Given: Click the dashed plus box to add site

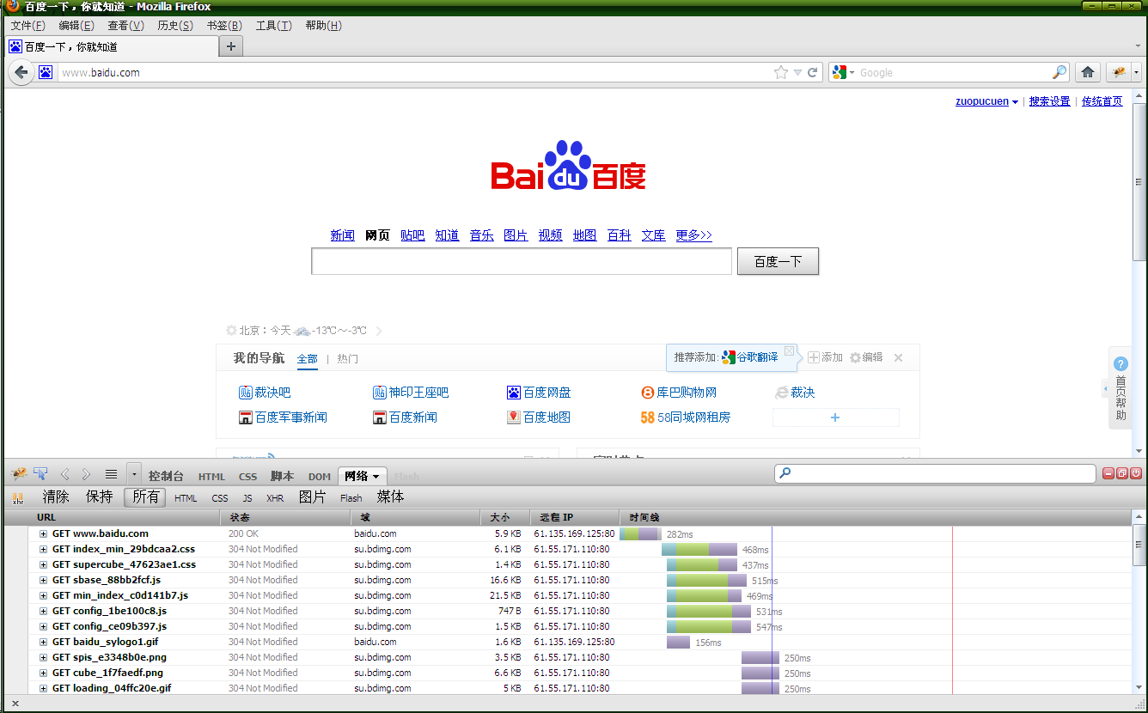Looking at the screenshot, I should [835, 417].
